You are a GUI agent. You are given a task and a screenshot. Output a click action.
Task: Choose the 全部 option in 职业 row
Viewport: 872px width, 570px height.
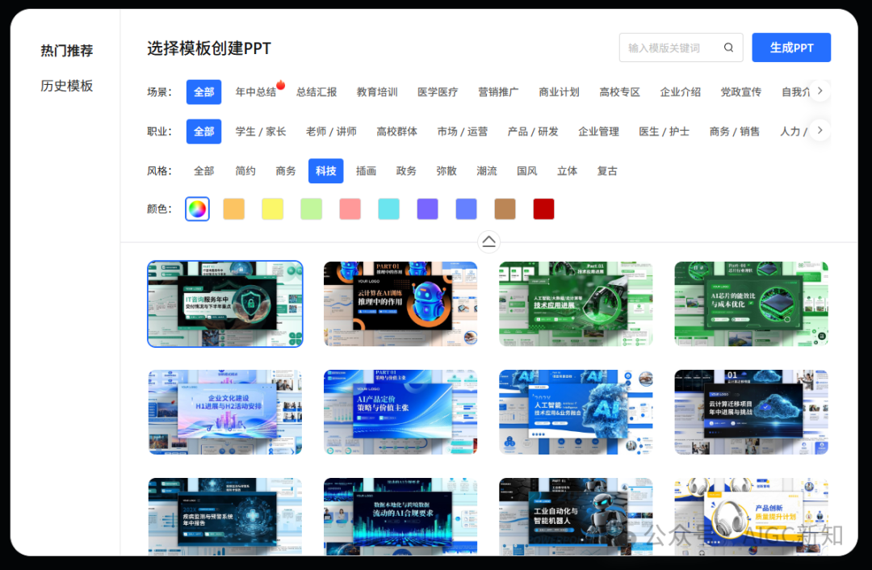click(x=203, y=131)
